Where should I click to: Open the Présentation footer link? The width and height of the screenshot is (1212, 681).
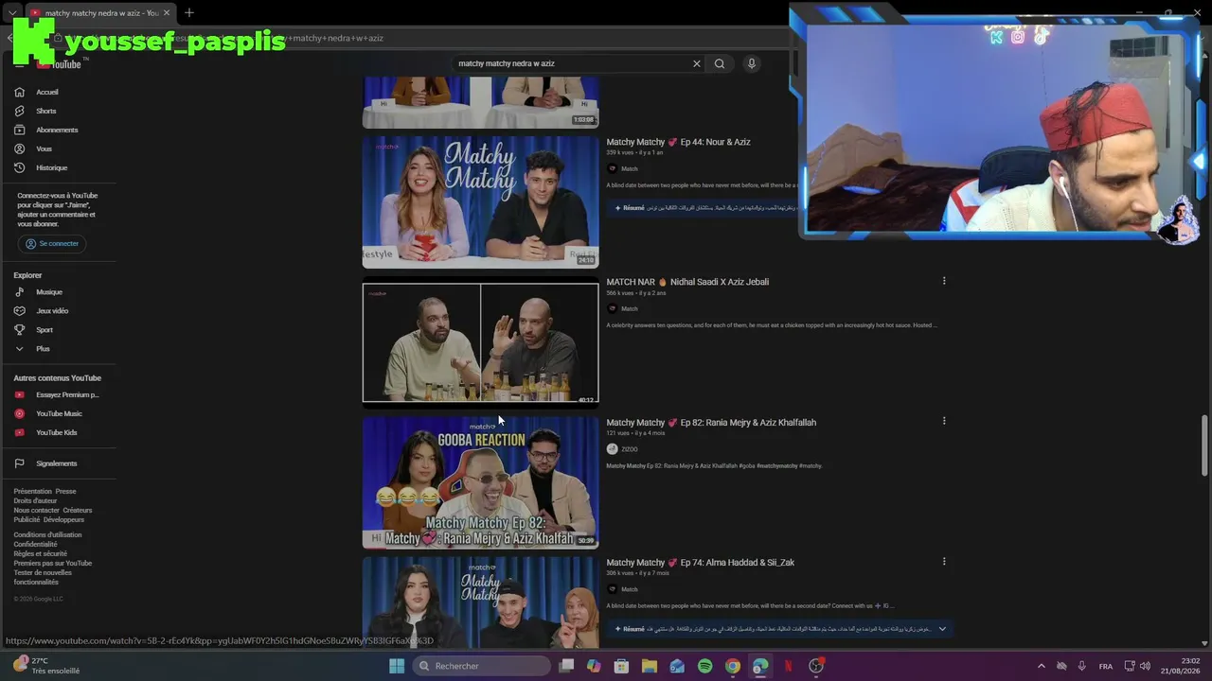coord(32,492)
